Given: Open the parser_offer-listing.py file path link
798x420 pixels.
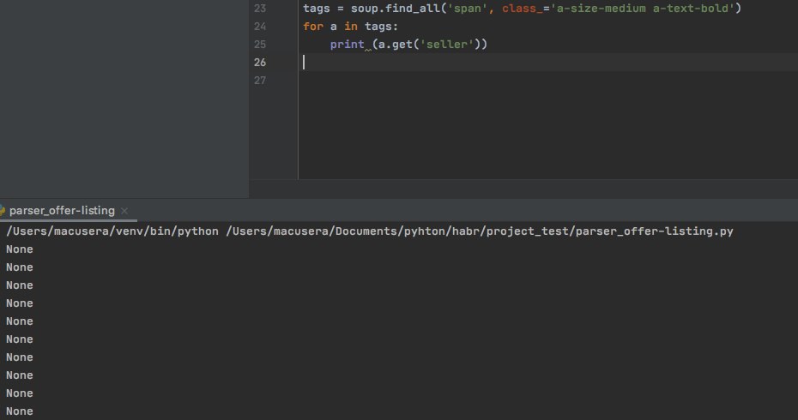Looking at the screenshot, I should tap(480, 231).
